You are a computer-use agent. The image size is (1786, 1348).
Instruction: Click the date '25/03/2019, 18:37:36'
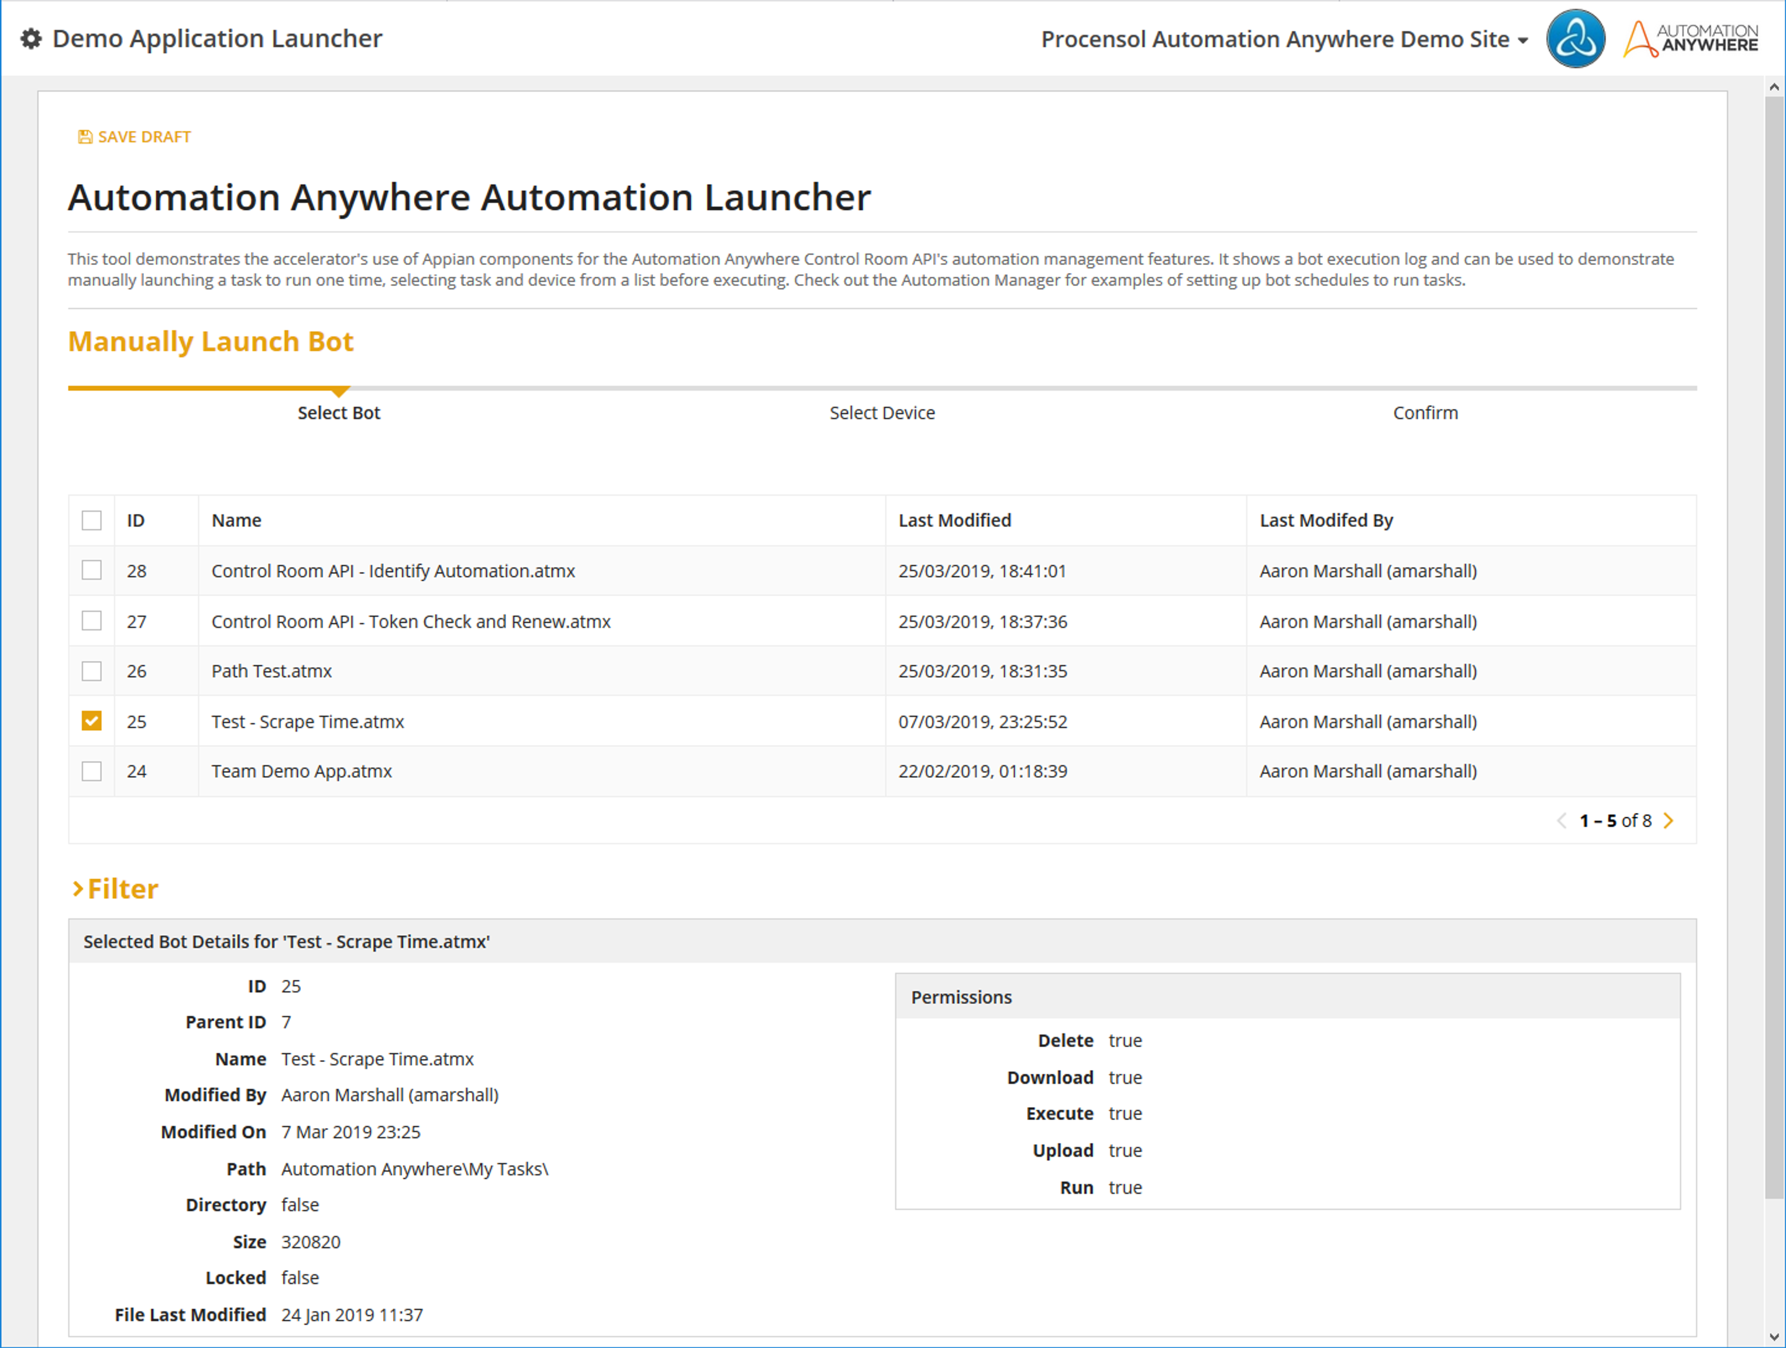coord(983,622)
